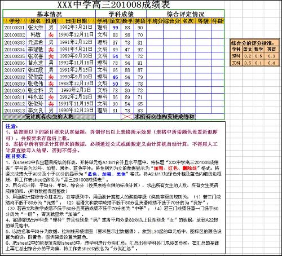Select empty 年龄 cell in row 20100813
Screen dimensions: 282x256
[x=218, y=111]
